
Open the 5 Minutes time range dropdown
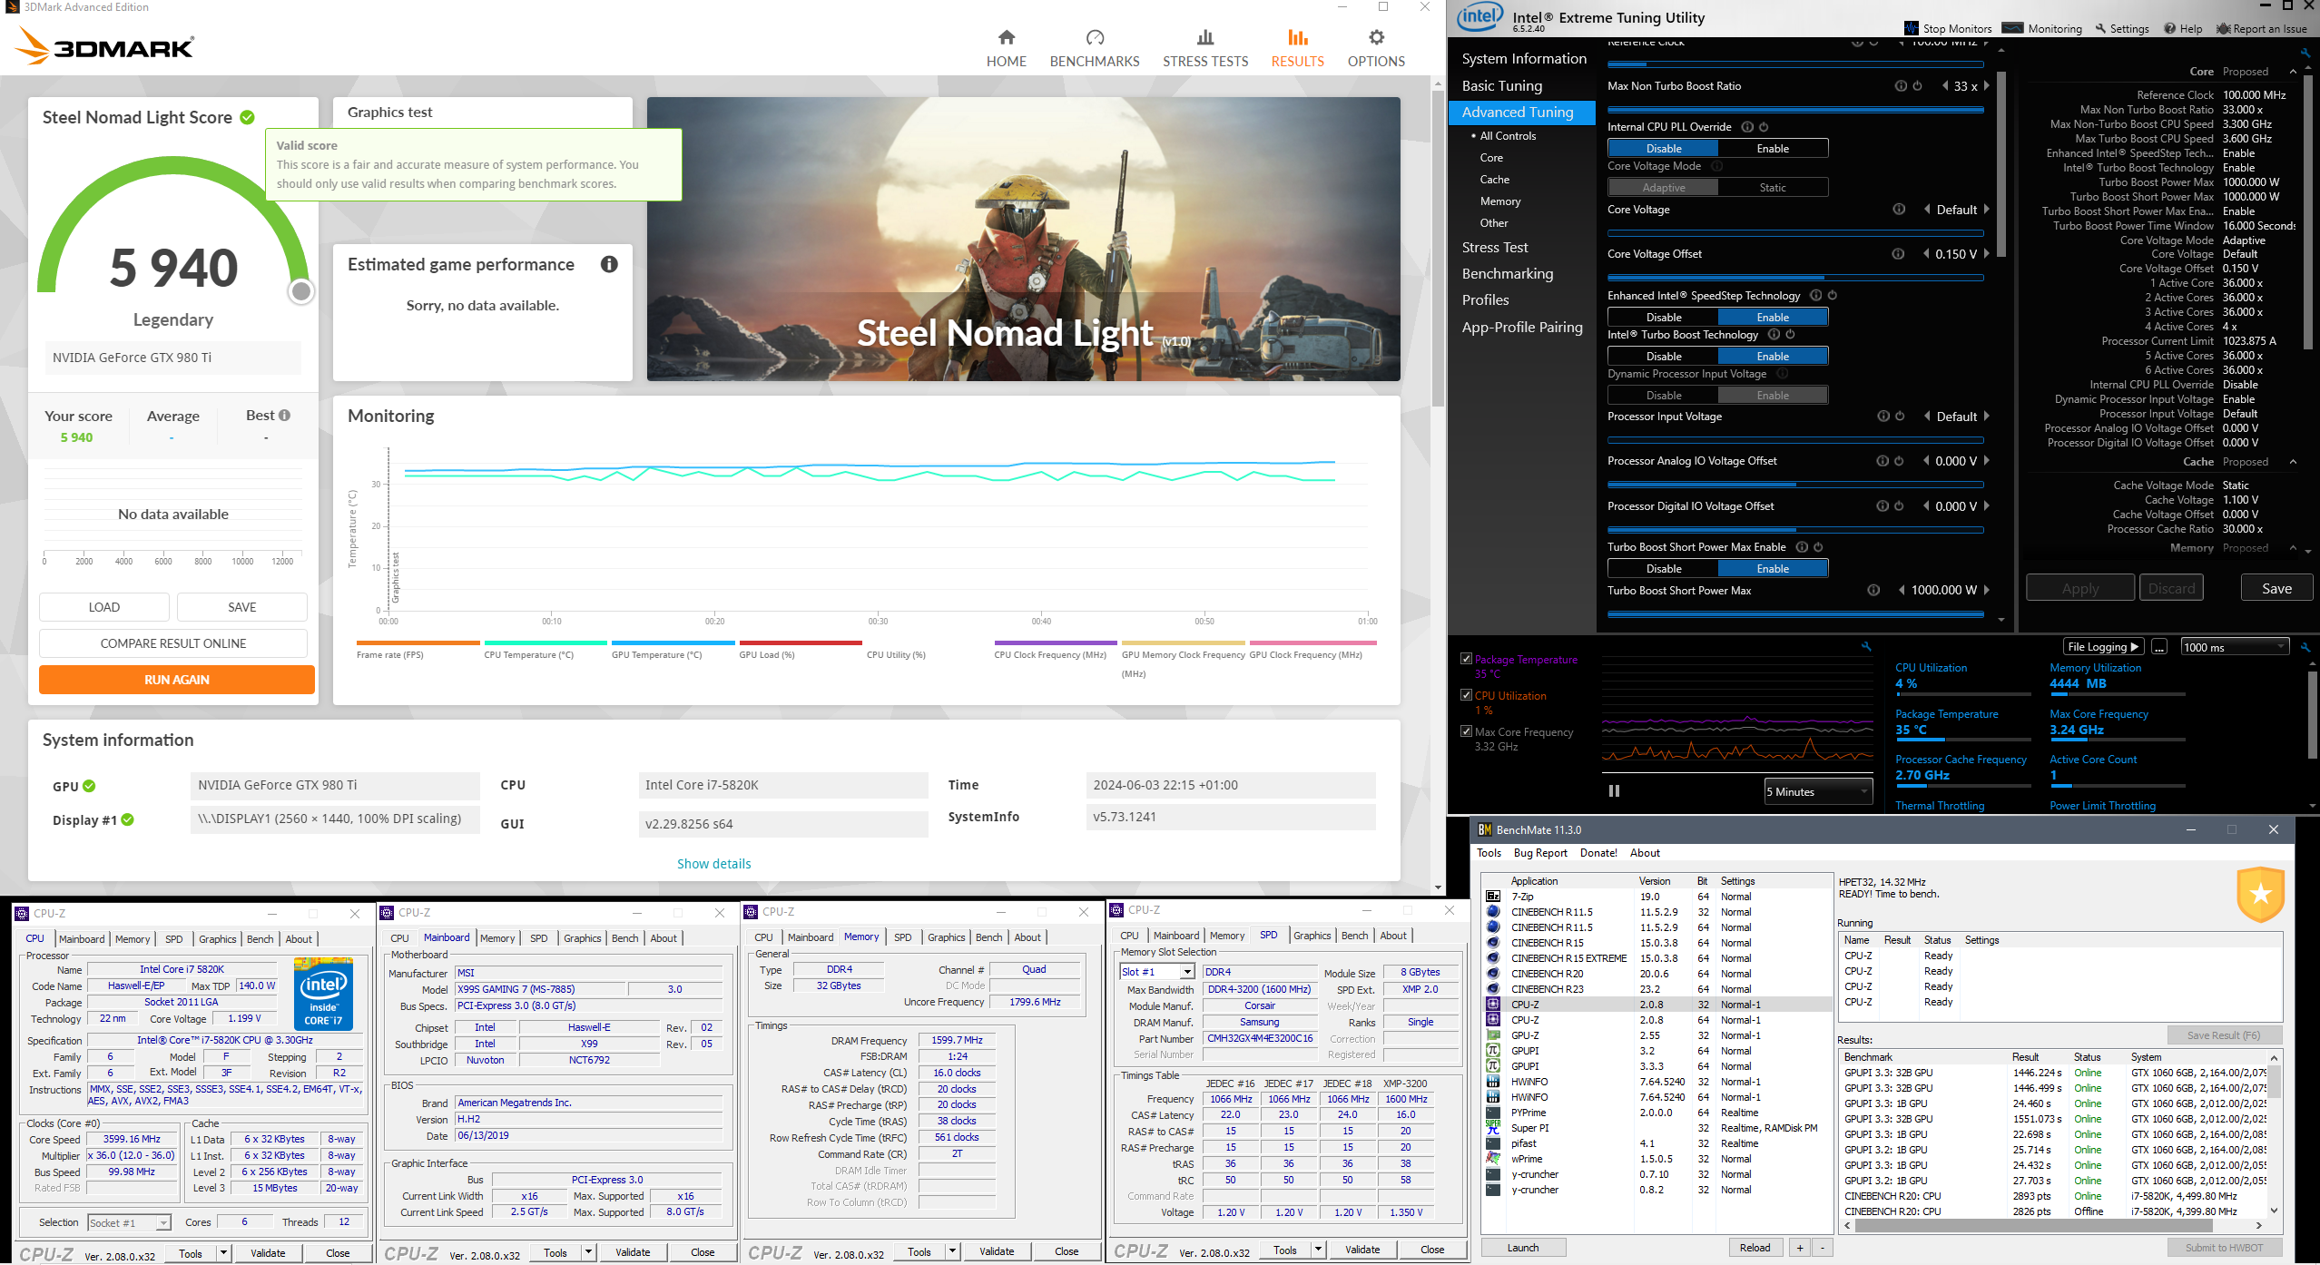(1818, 791)
